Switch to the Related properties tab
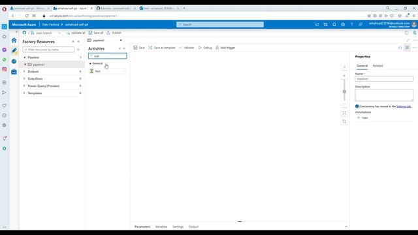 point(378,66)
